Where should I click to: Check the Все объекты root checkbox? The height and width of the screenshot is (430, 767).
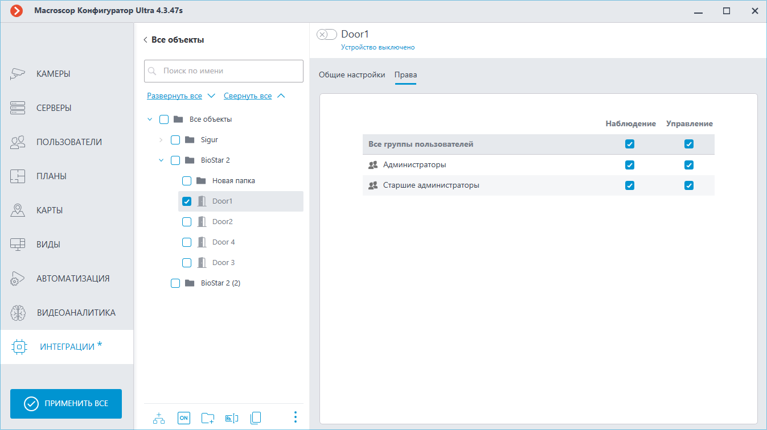(164, 119)
